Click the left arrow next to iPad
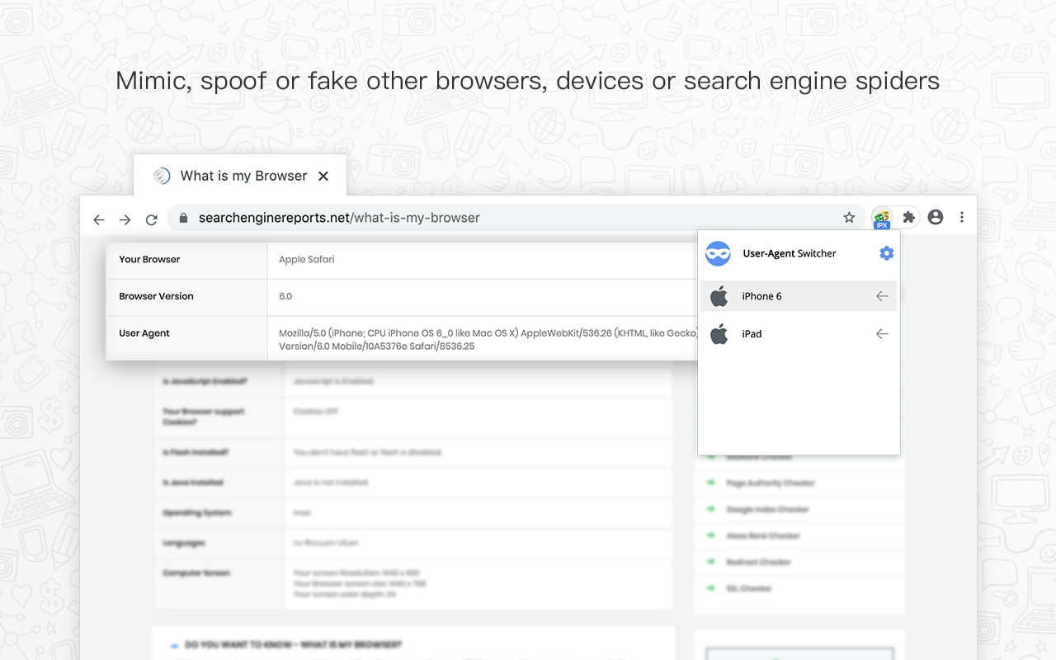 881,333
